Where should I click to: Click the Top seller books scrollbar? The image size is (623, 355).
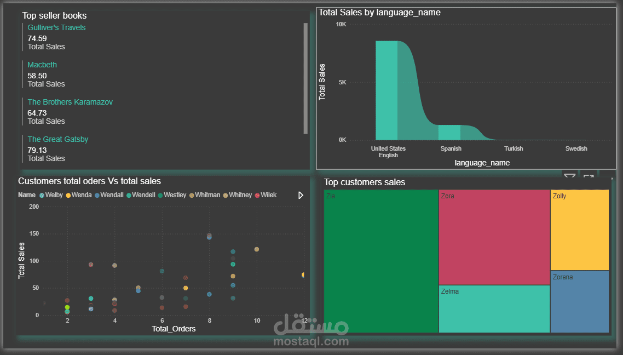[305, 78]
